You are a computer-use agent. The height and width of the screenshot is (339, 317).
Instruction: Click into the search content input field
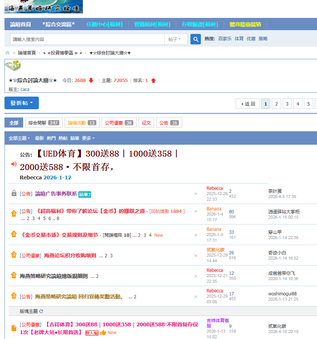pos(87,39)
